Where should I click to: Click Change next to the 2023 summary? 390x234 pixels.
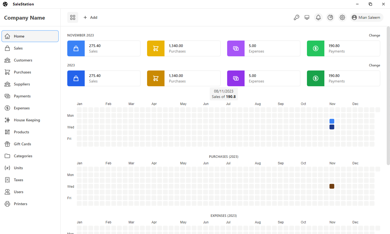pos(374,65)
